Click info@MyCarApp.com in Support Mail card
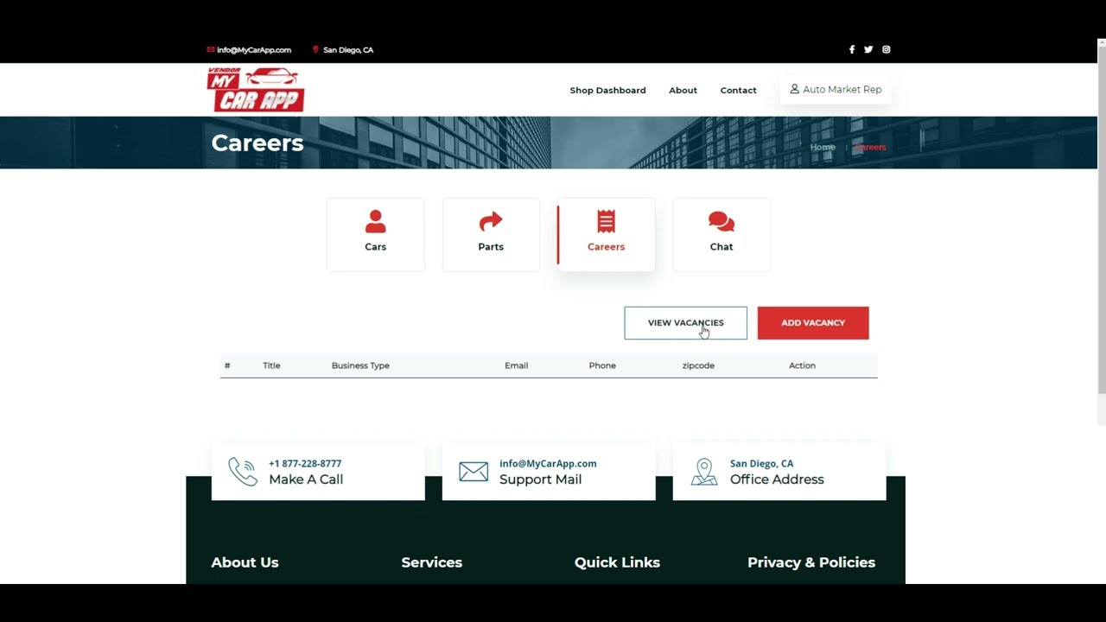The image size is (1106, 622). (x=548, y=464)
